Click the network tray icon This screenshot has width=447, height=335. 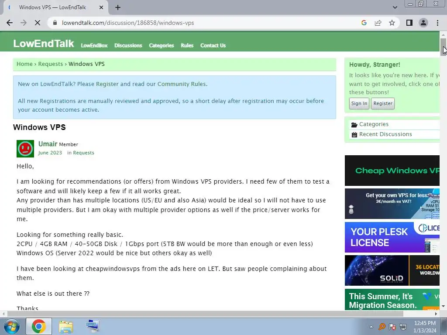pos(403,327)
